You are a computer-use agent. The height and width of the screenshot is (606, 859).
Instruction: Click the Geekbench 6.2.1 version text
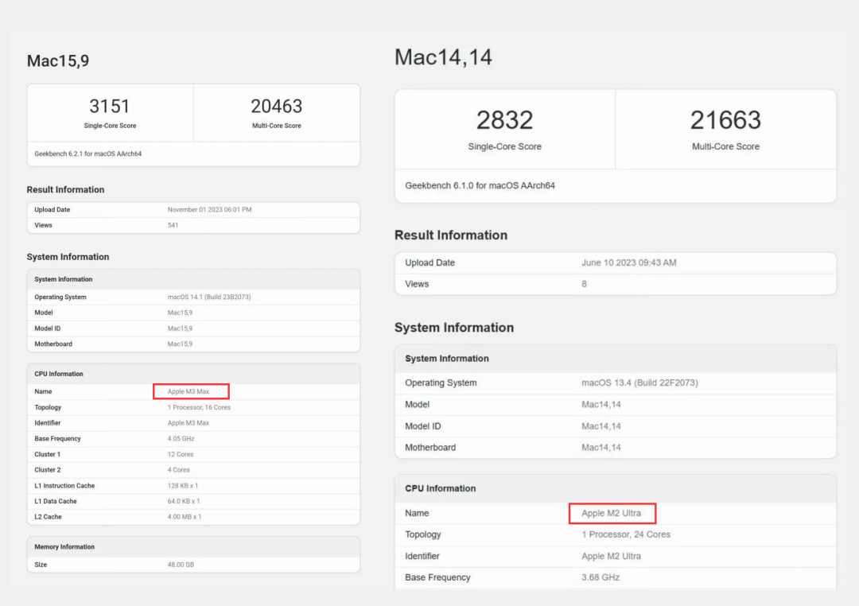88,153
